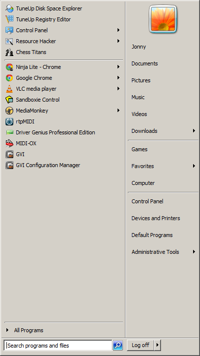Image resolution: width=200 pixels, height=356 pixels.
Task: Launch MIDI-OX icon
Action: (x=9, y=143)
